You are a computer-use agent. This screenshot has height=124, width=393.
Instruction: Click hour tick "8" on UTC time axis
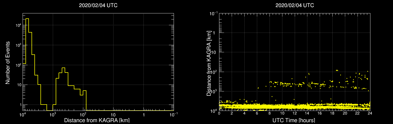pyautogui.click(x=270, y=113)
